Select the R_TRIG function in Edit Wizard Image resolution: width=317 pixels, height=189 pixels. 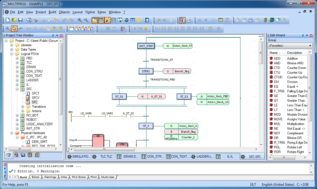click(279, 142)
